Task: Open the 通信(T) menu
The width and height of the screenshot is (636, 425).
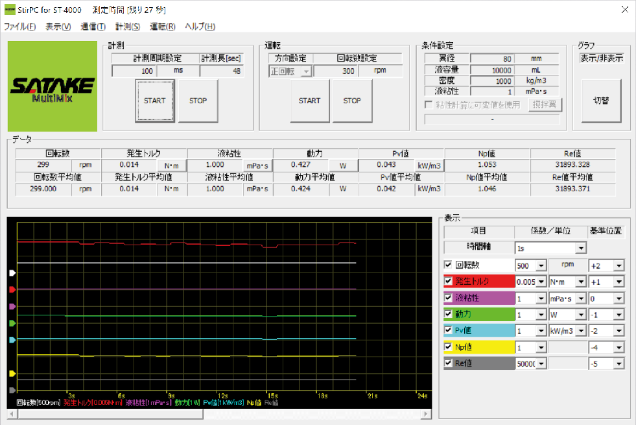Action: [x=93, y=27]
